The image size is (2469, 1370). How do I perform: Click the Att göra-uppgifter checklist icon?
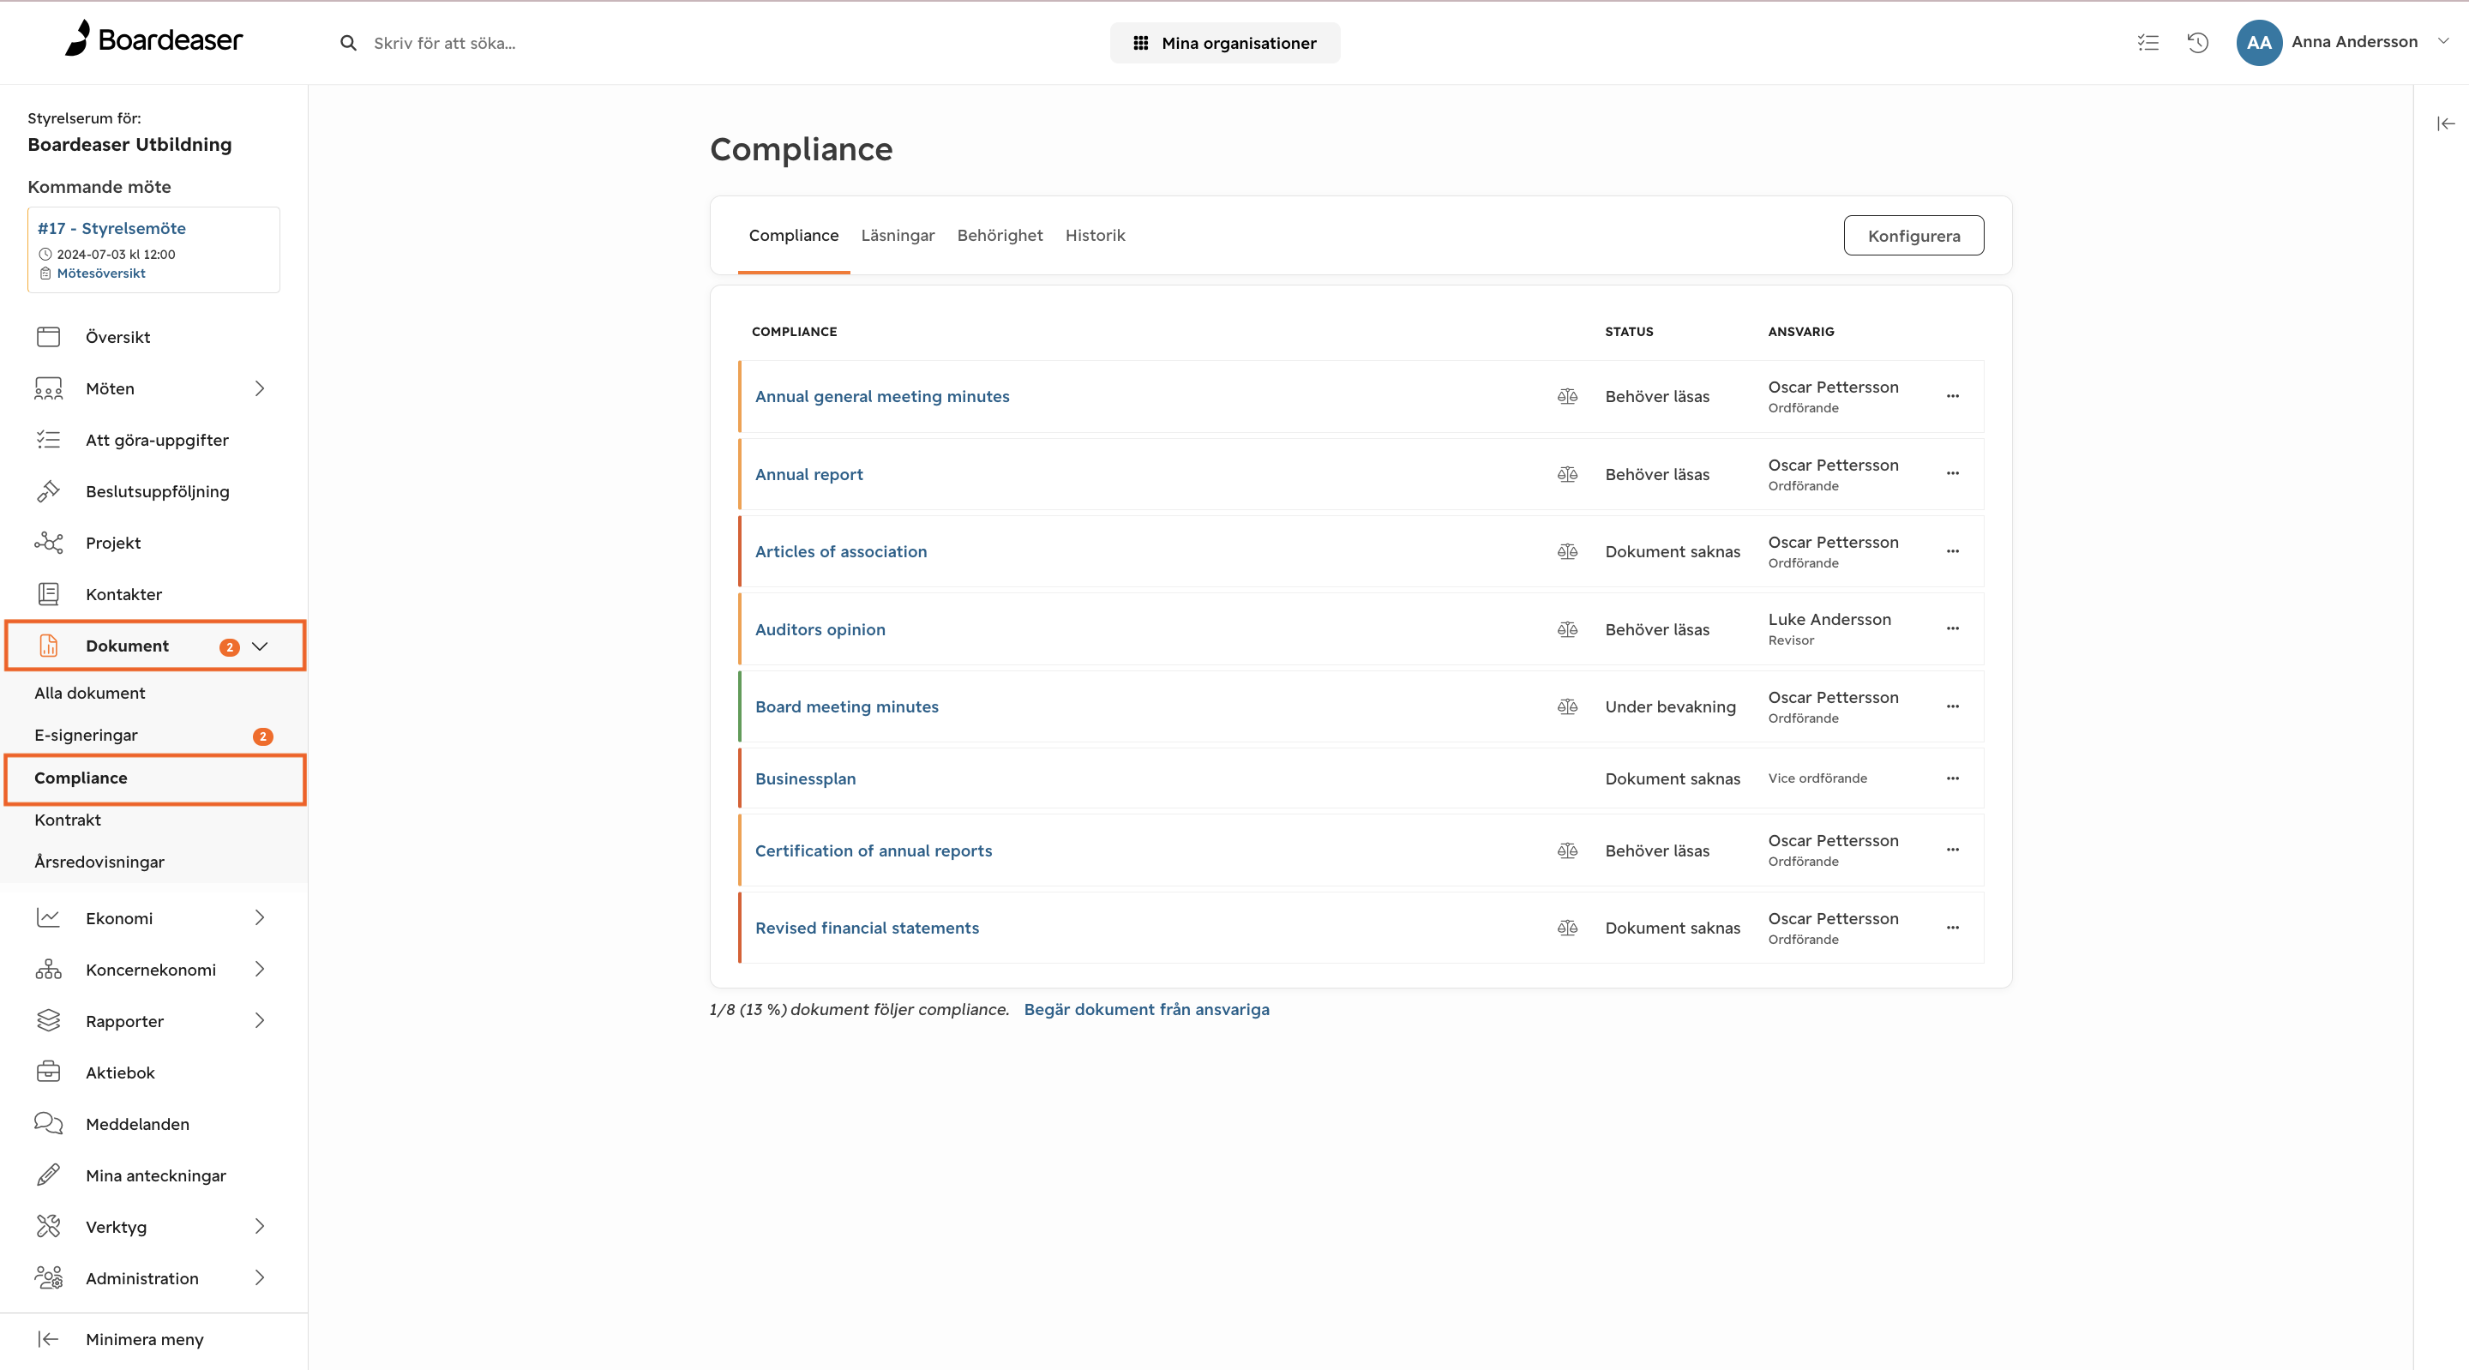[x=48, y=439]
